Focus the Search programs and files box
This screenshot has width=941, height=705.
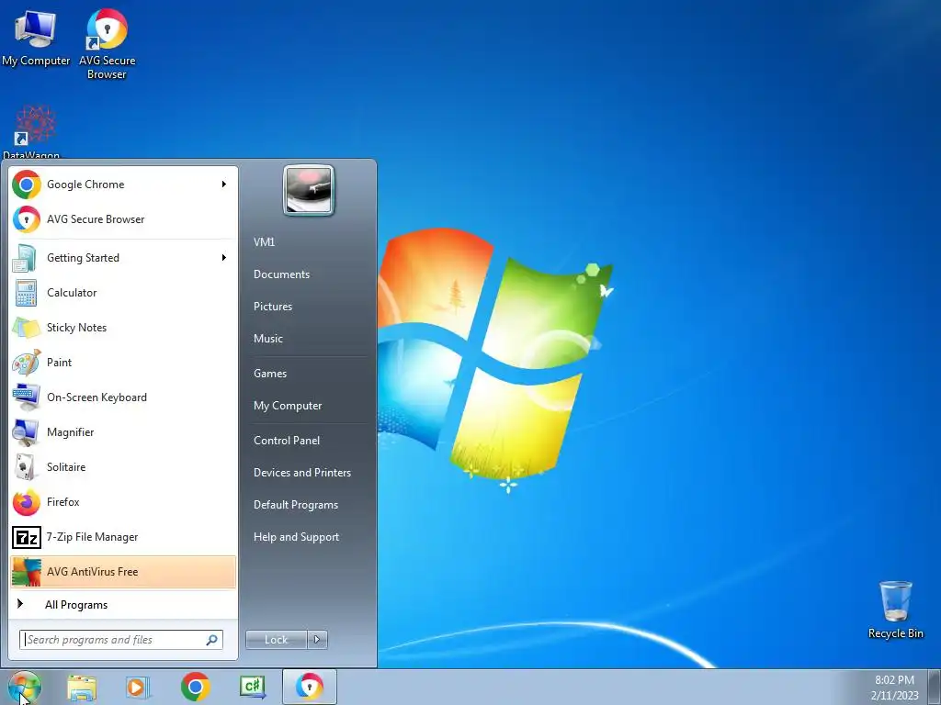pos(120,640)
